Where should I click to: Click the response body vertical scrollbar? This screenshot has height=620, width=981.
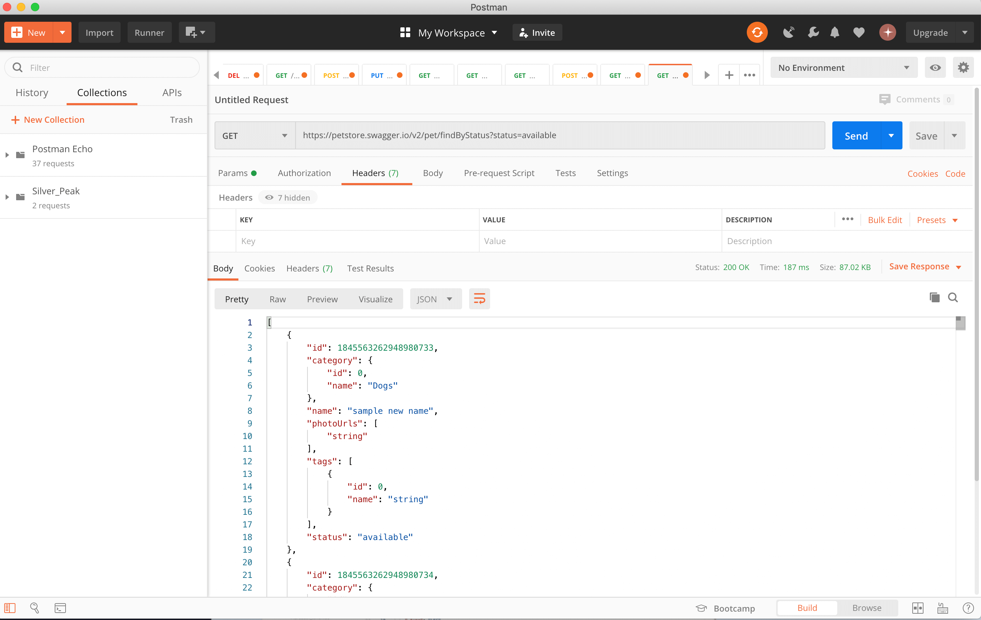click(960, 324)
